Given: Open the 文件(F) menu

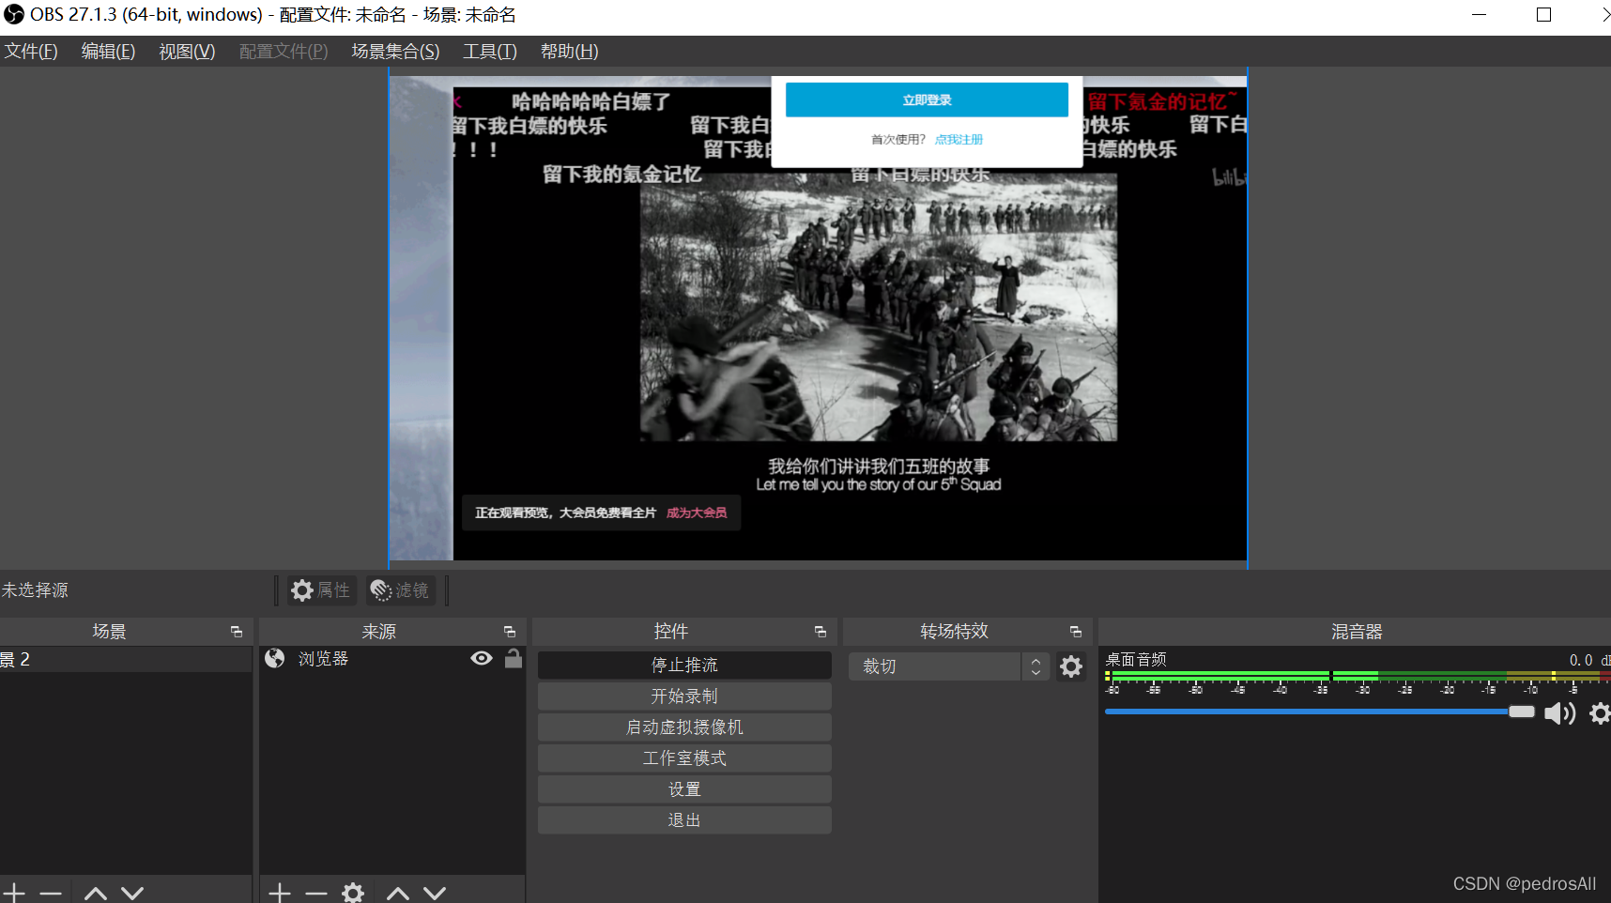Looking at the screenshot, I should pyautogui.click(x=31, y=52).
